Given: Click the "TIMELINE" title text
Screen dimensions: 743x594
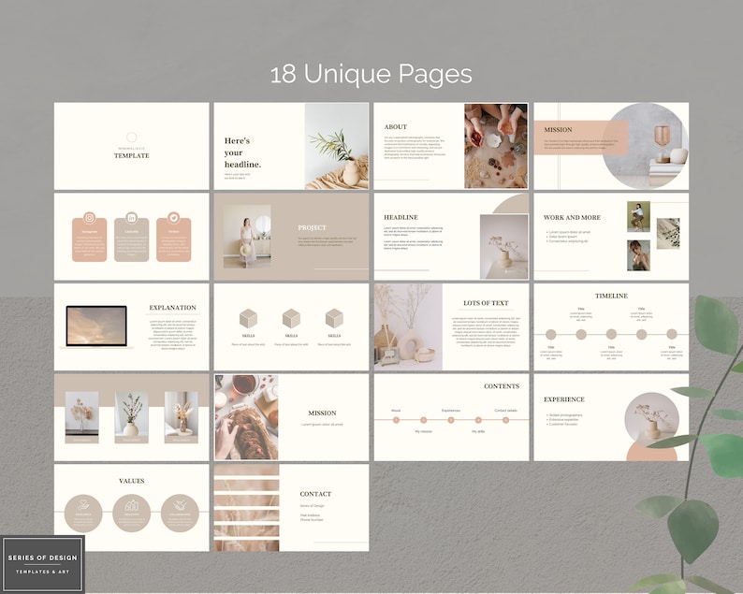Looking at the screenshot, I should tap(611, 296).
